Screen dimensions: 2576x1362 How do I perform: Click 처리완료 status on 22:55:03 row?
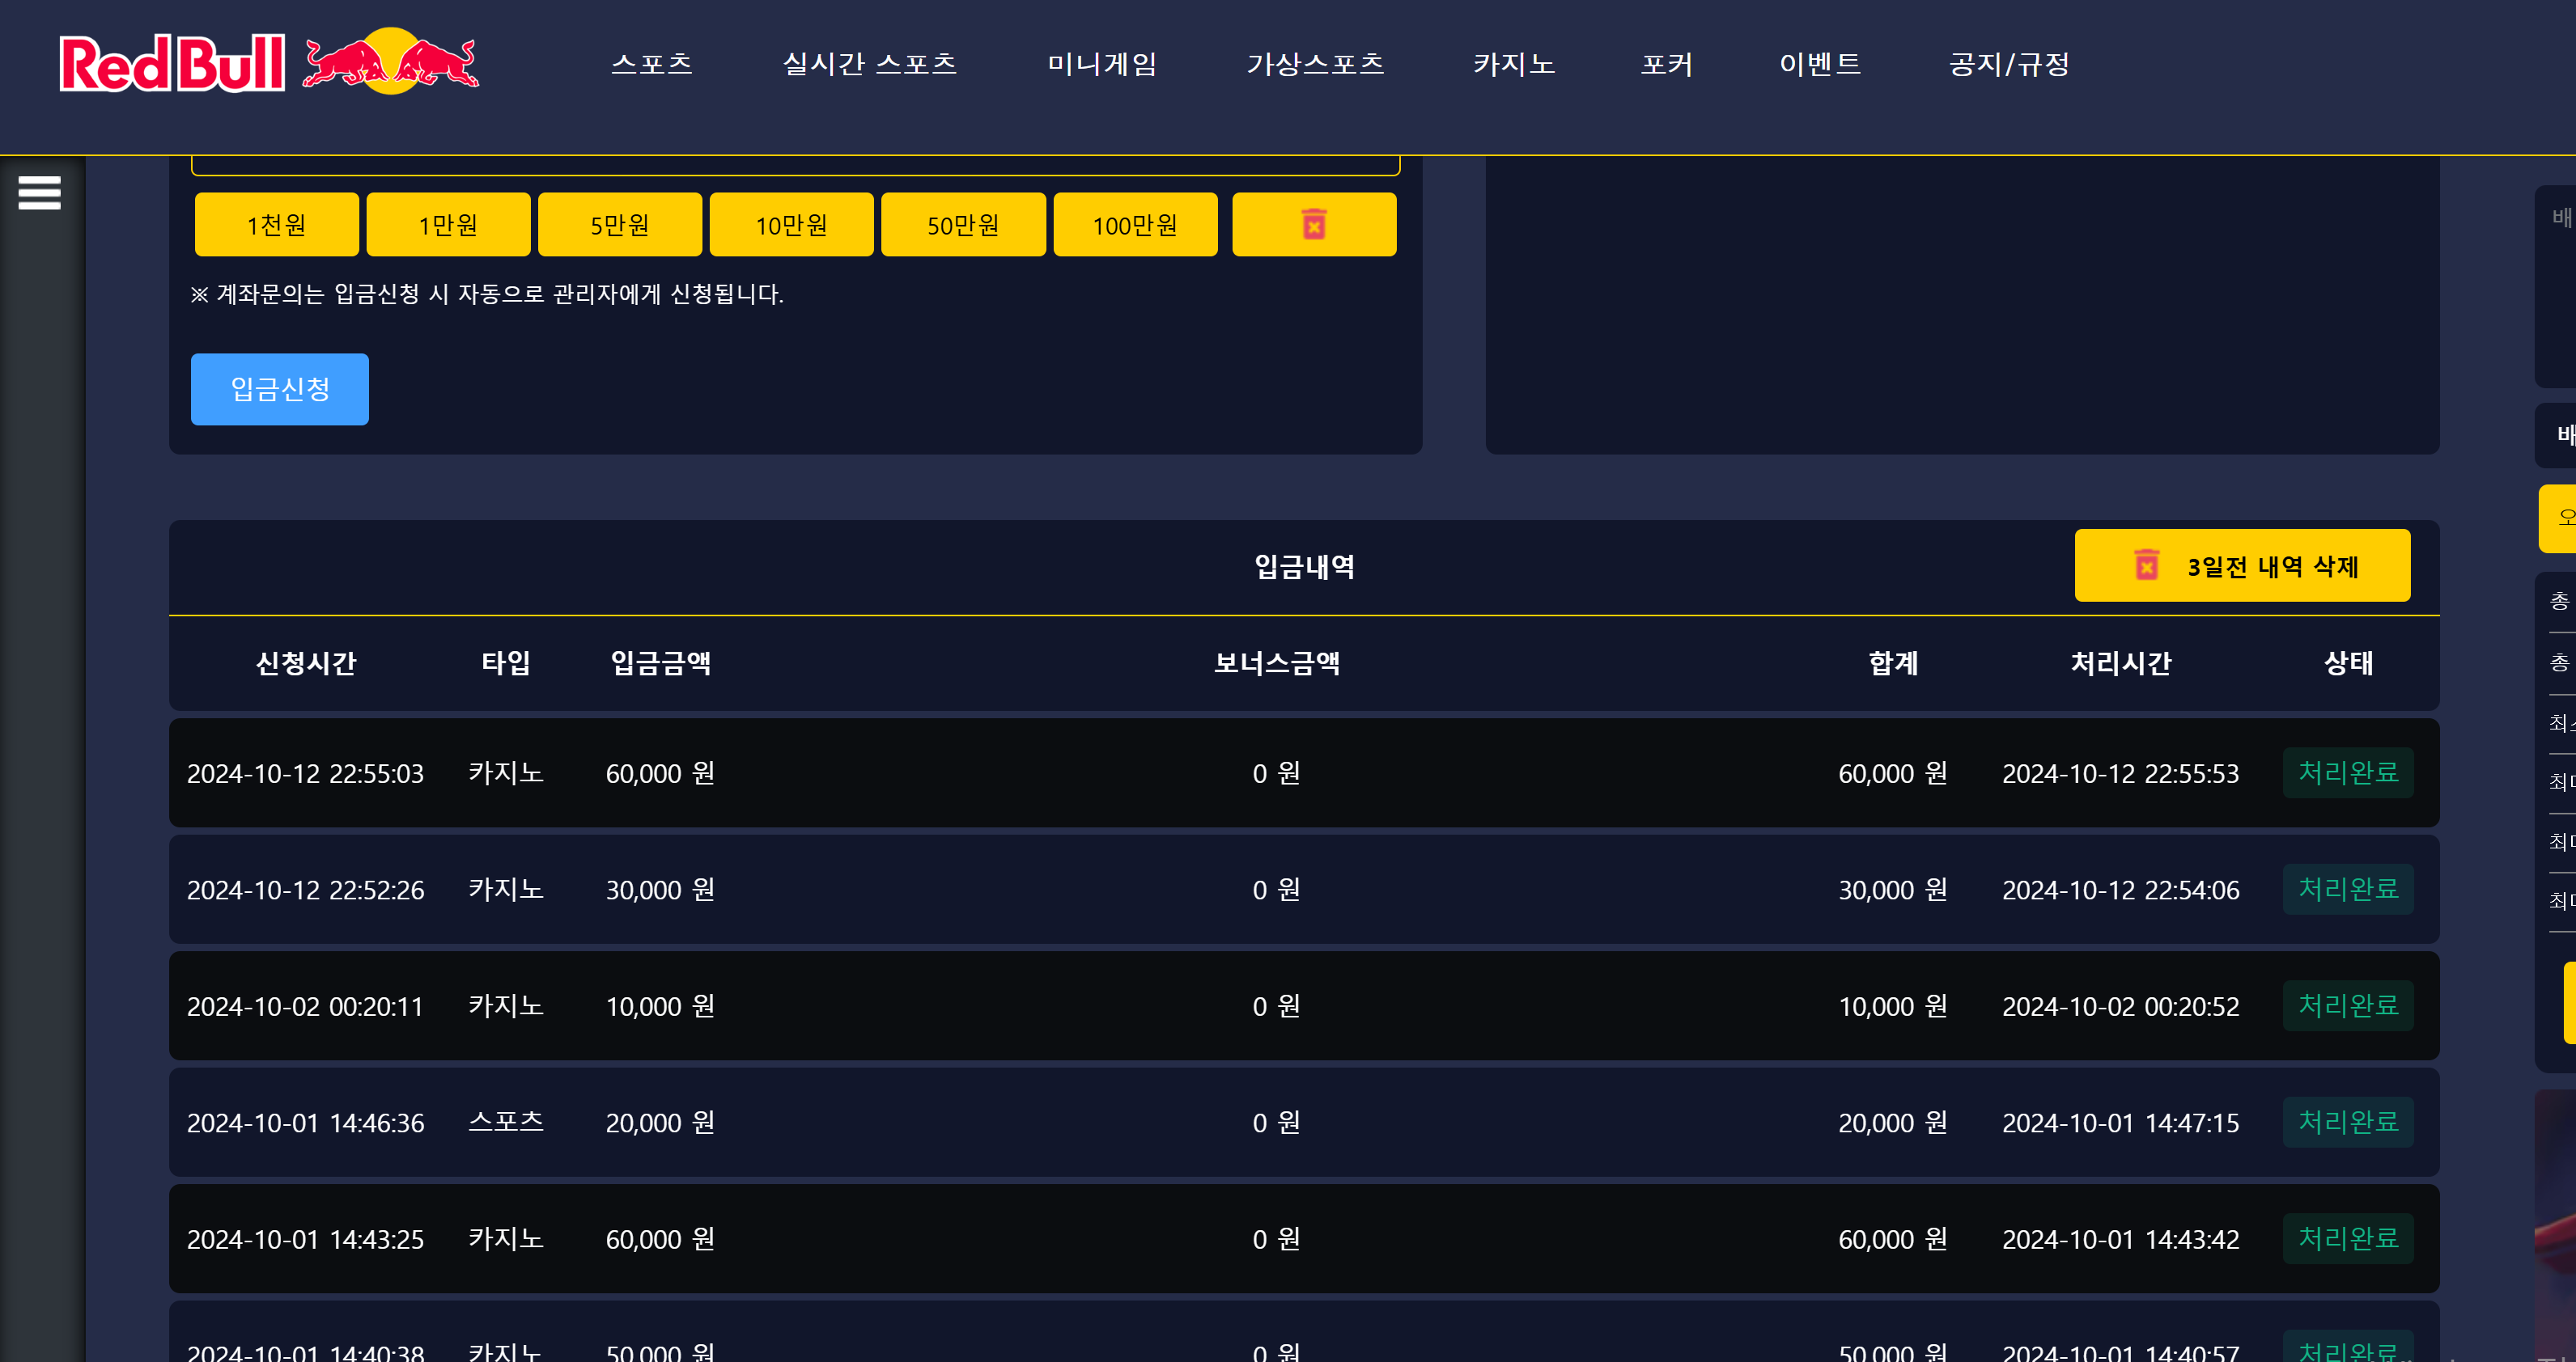tap(2347, 772)
